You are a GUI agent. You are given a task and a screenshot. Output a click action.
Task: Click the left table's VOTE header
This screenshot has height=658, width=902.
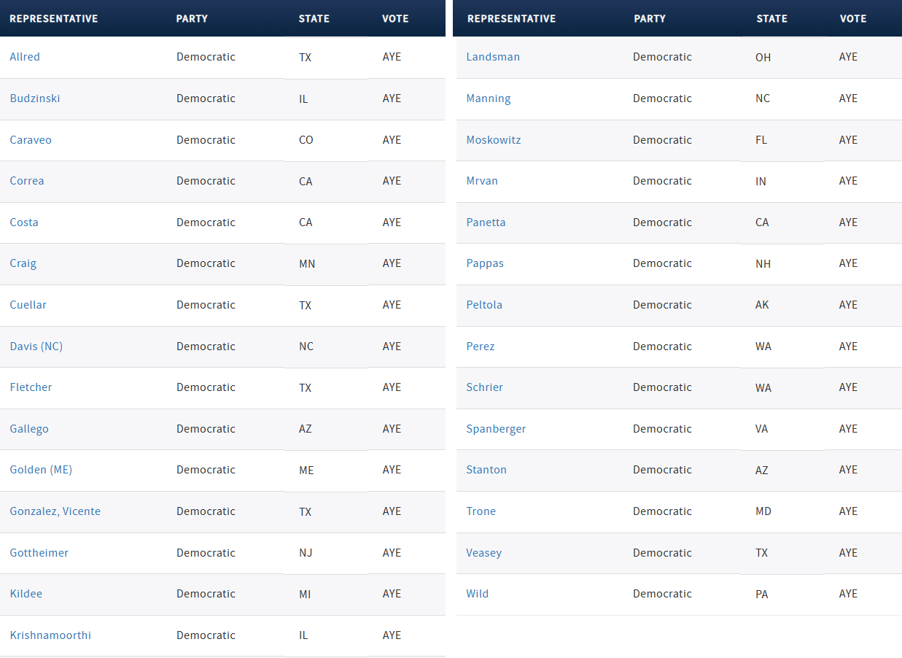pos(395,18)
